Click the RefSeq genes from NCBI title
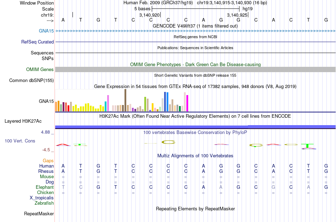 (x=196, y=37)
